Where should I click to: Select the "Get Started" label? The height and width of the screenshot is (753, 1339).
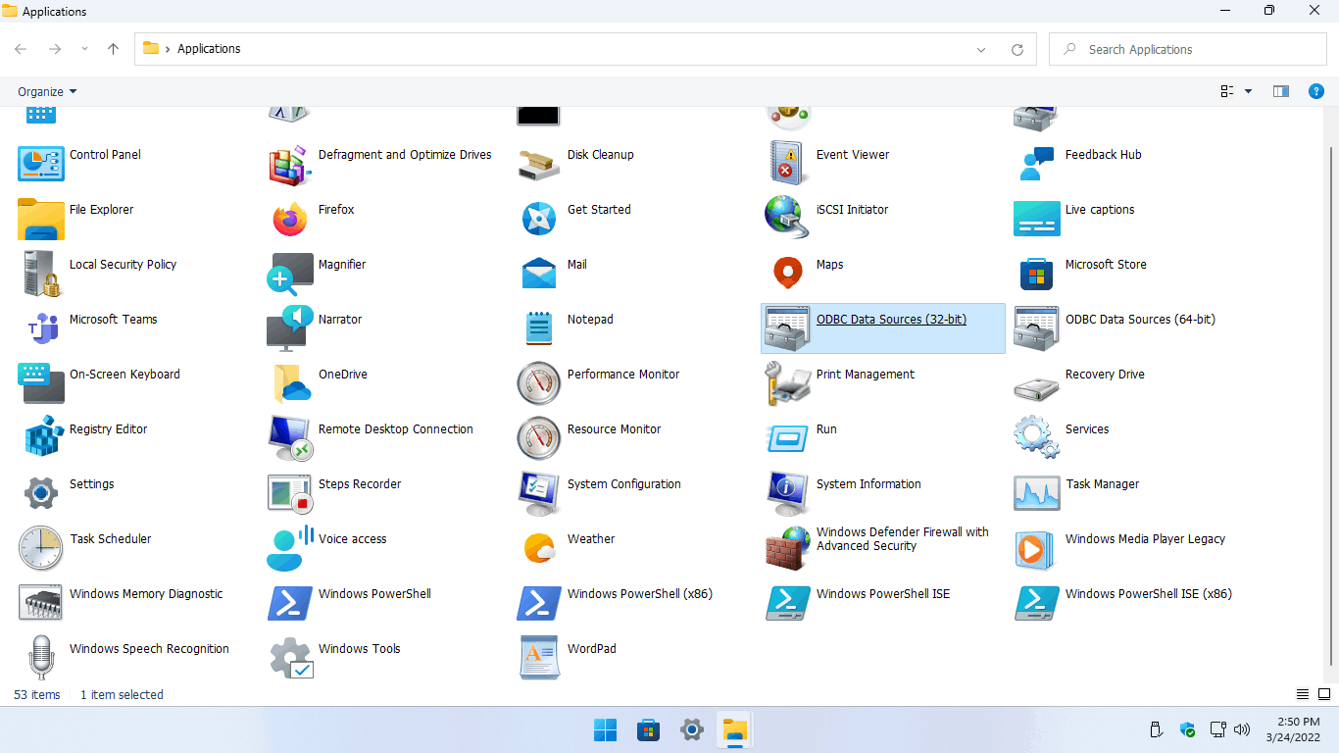[x=599, y=210]
